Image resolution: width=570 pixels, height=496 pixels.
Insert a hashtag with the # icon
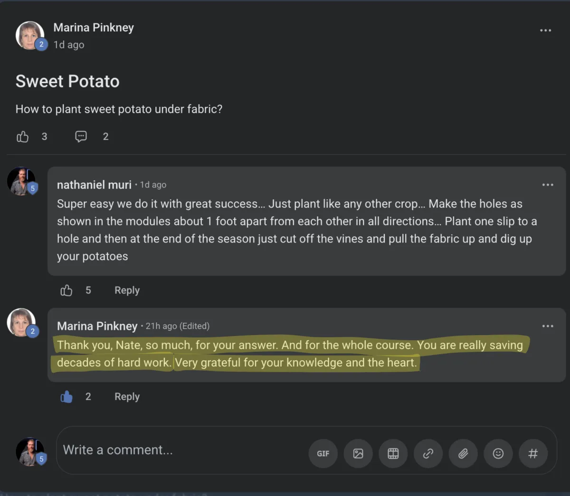tap(533, 453)
